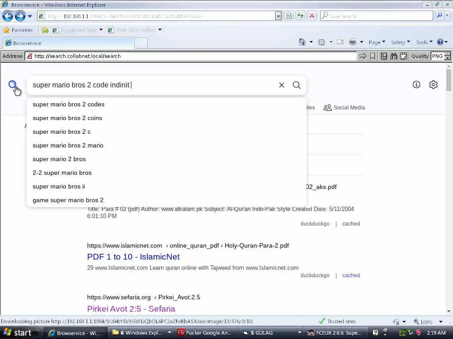The width and height of the screenshot is (453, 339).
Task: Click the info circle icon
Action: (x=416, y=84)
